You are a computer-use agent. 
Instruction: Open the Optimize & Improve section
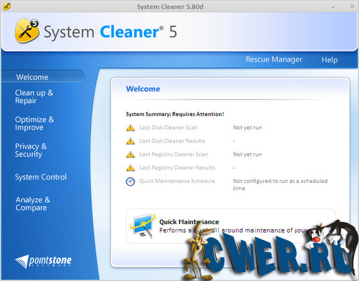pos(35,123)
